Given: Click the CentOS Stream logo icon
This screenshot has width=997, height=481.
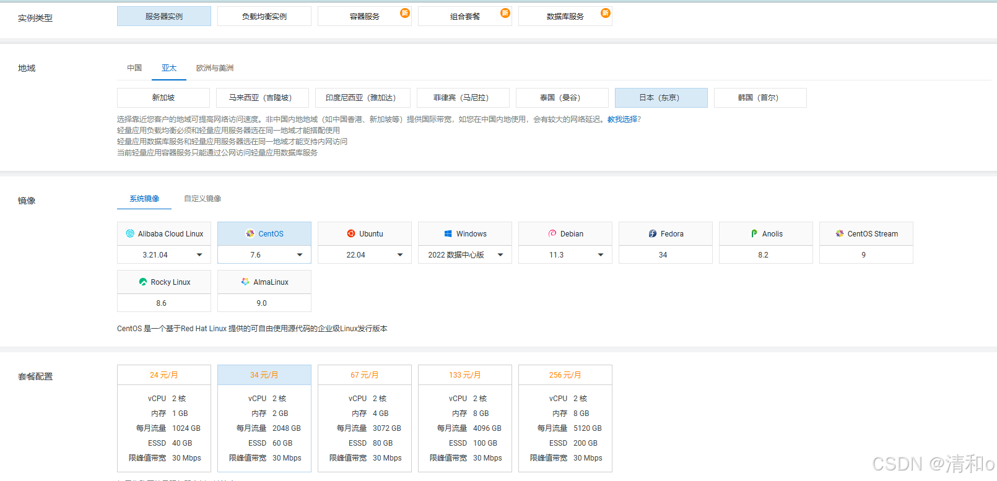Looking at the screenshot, I should pos(840,233).
